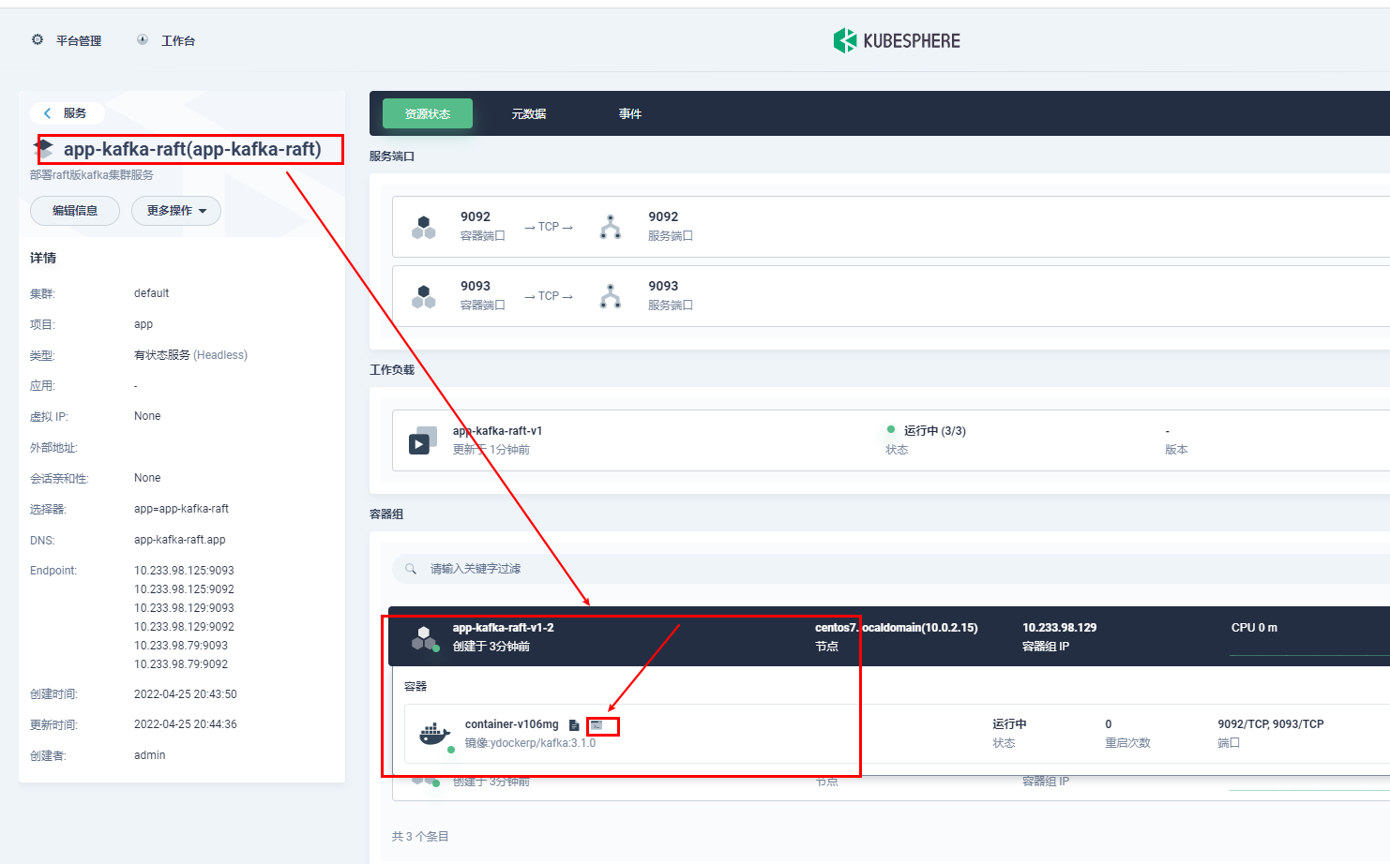The height and width of the screenshot is (864, 1390).
Task: Click 共 3 个条目 total count
Action: pos(420,837)
